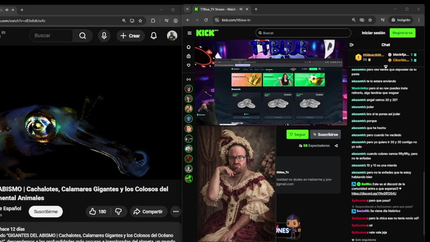
Task: Open media controls in Kick window
Action: (382, 20)
